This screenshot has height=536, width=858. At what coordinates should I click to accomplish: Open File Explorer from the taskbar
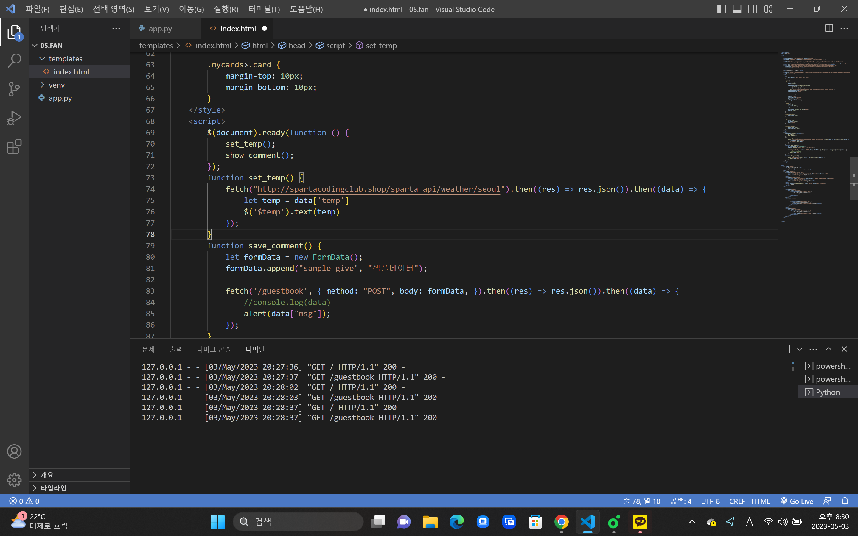point(430,521)
